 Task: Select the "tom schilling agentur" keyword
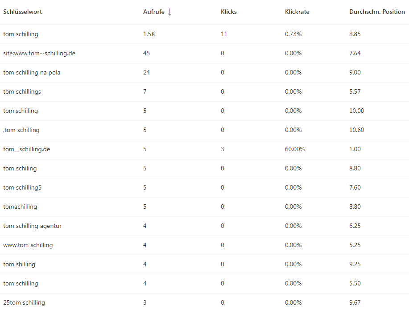click(x=32, y=226)
